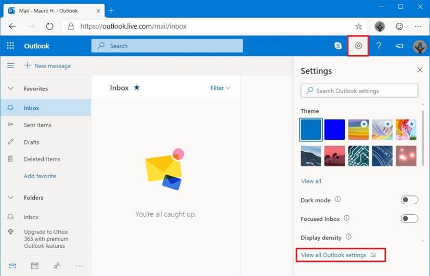Click the feedback megaphone icon
Image resolution: width=430 pixels, height=276 pixels.
tap(399, 46)
